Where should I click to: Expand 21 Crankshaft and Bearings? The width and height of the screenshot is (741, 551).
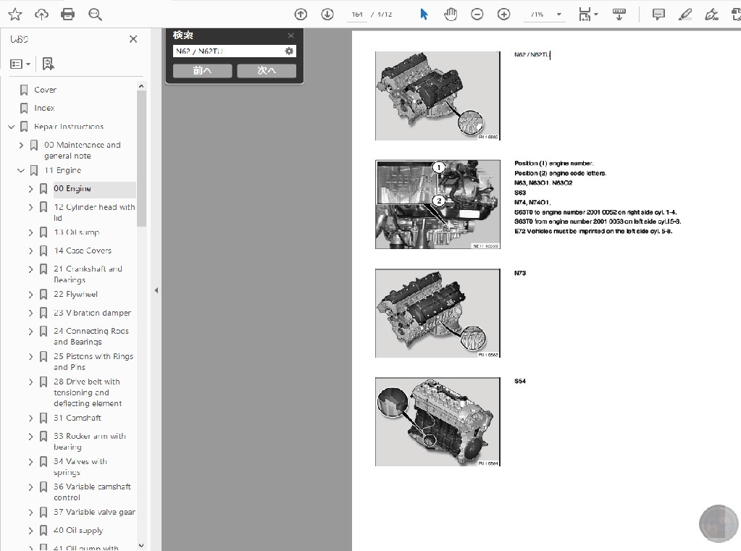[x=30, y=269]
